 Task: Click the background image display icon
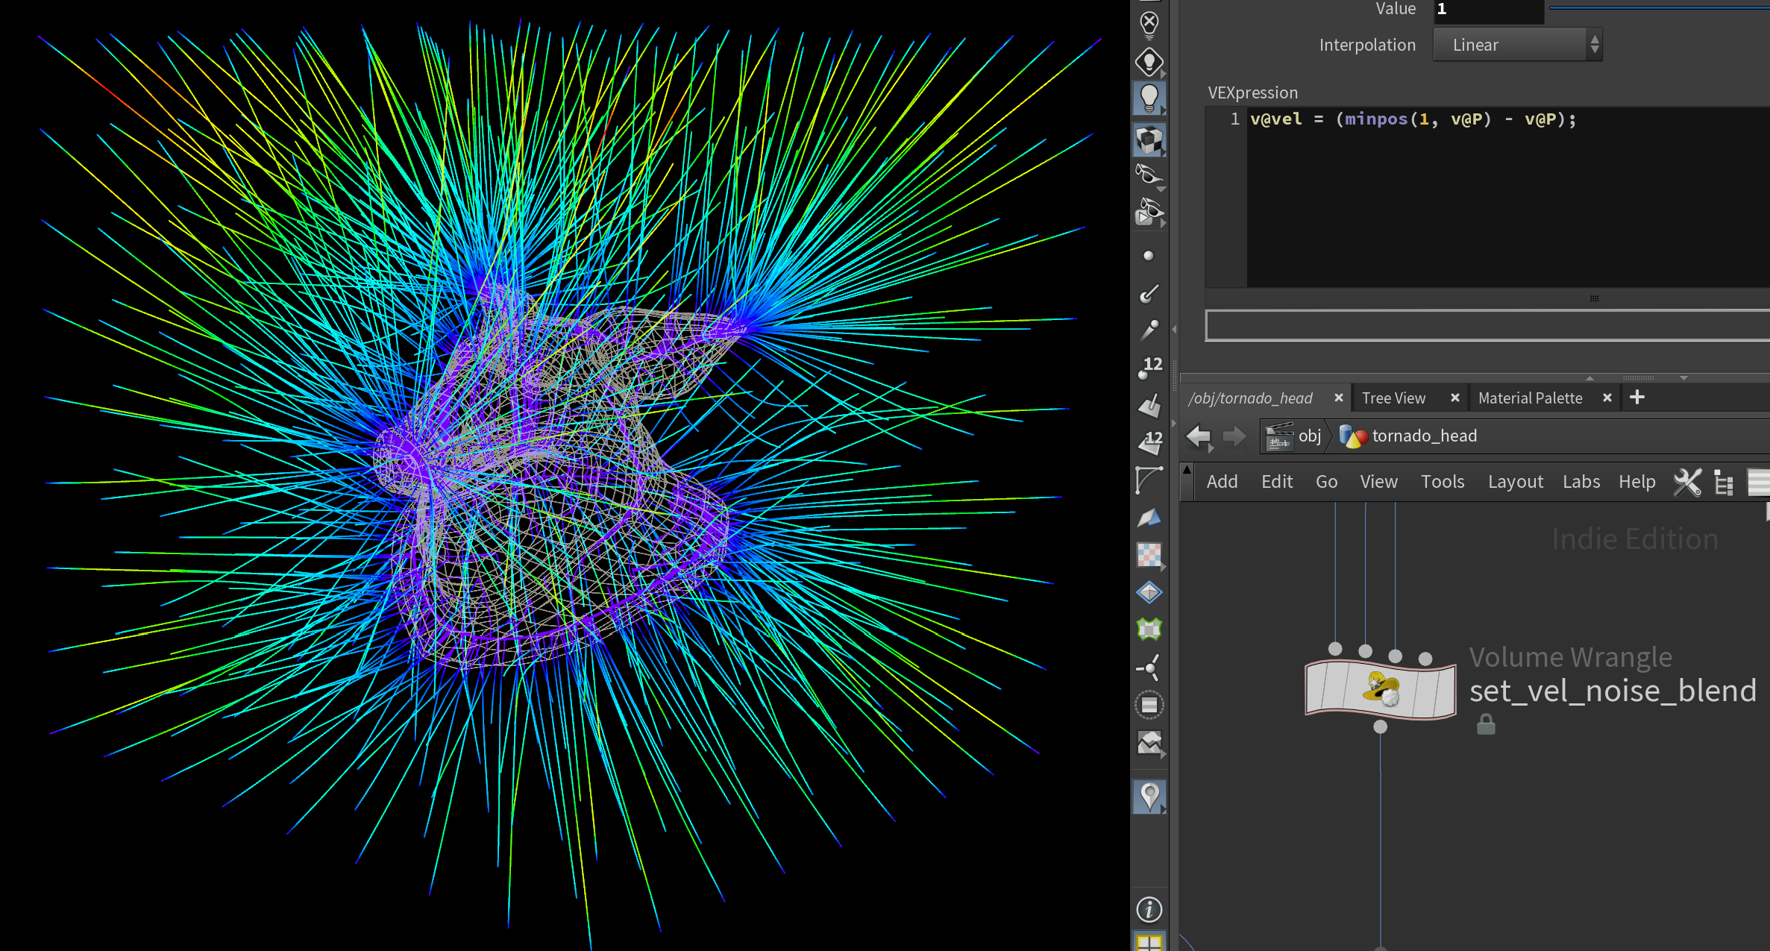pos(1149,742)
